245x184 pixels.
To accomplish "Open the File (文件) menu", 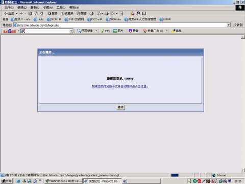I will point(9,8).
